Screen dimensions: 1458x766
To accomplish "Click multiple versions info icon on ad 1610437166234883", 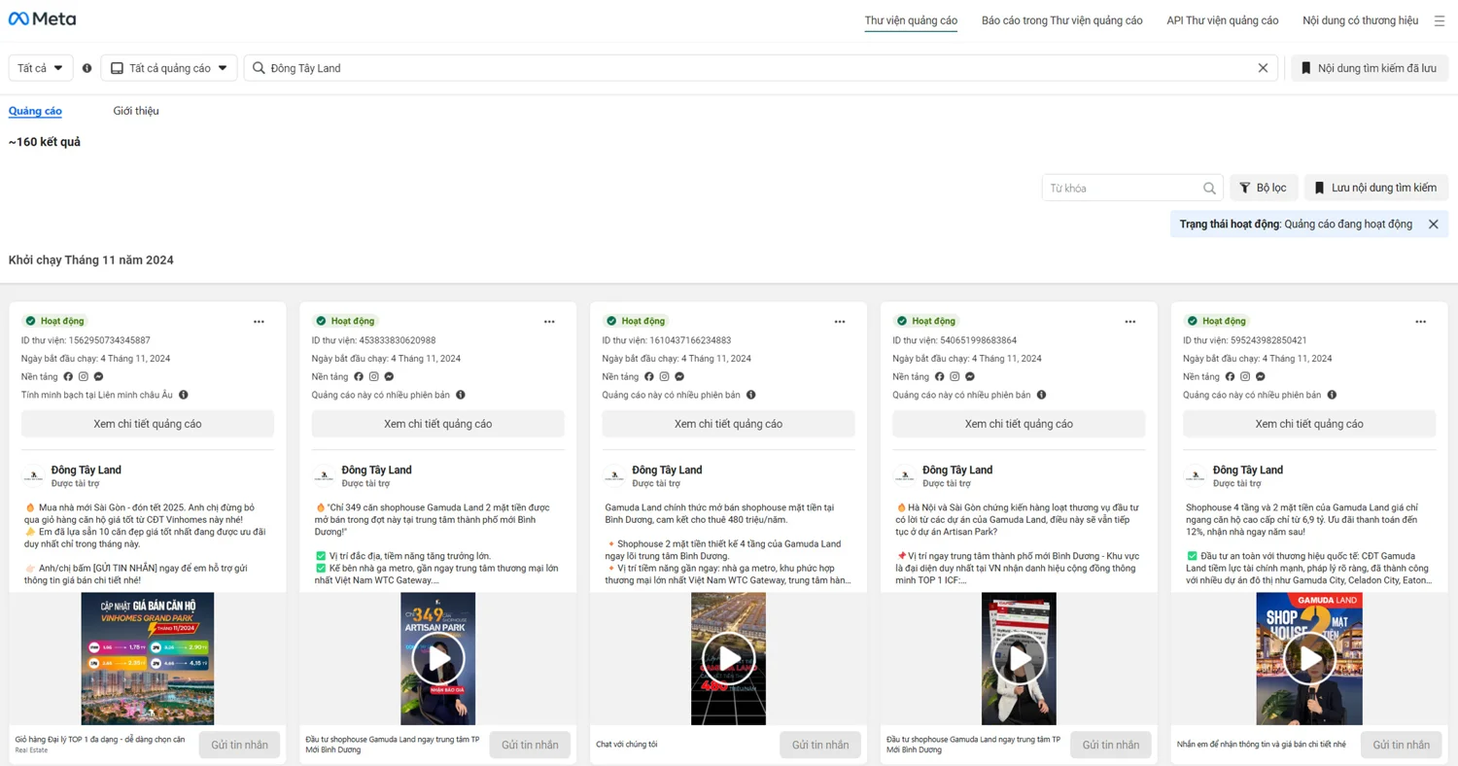I will coord(751,396).
